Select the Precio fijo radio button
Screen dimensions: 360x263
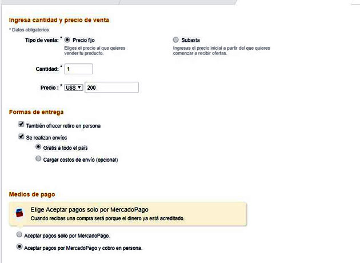[x=67, y=40]
